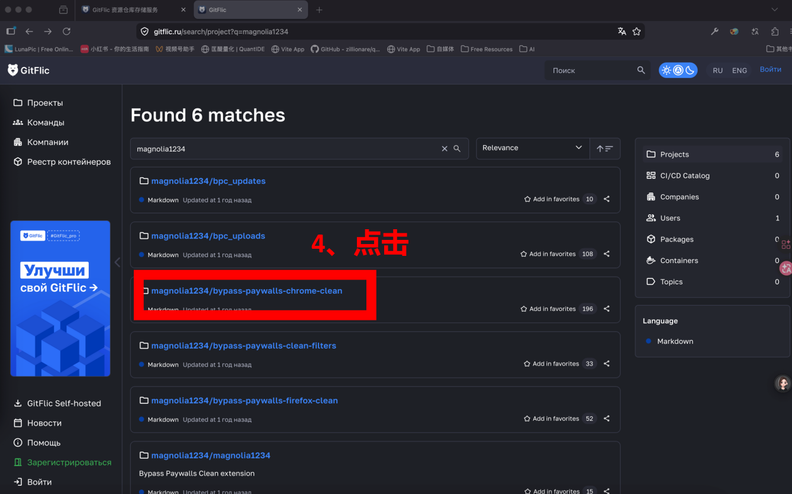Click the Улучши свой GitFlic banner
The height and width of the screenshot is (494, 792).
(60, 299)
